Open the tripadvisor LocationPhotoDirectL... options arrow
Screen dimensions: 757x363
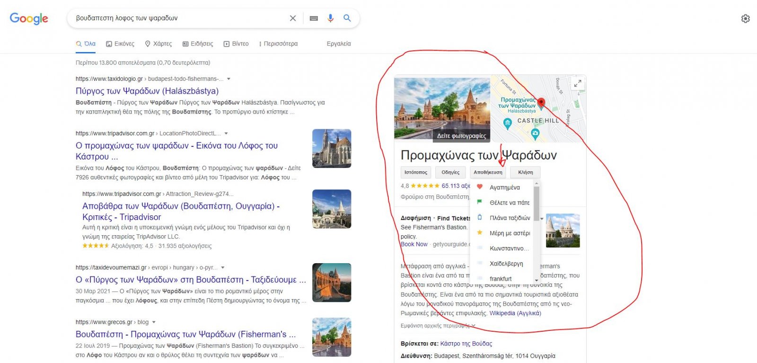point(226,133)
